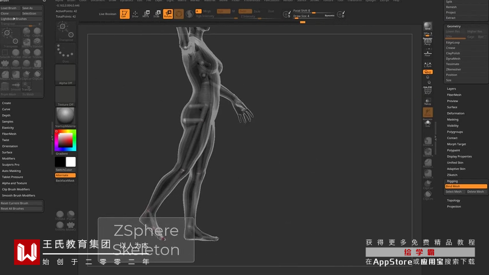Collapse the Rigging subpalette header
This screenshot has width=489, height=275.
[x=452, y=181]
